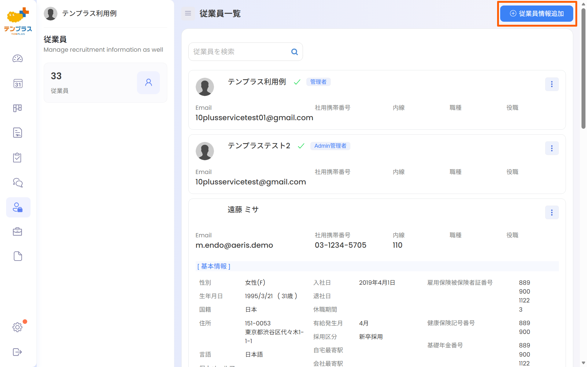
Task: Click 新卒採用 value
Action: point(371,337)
